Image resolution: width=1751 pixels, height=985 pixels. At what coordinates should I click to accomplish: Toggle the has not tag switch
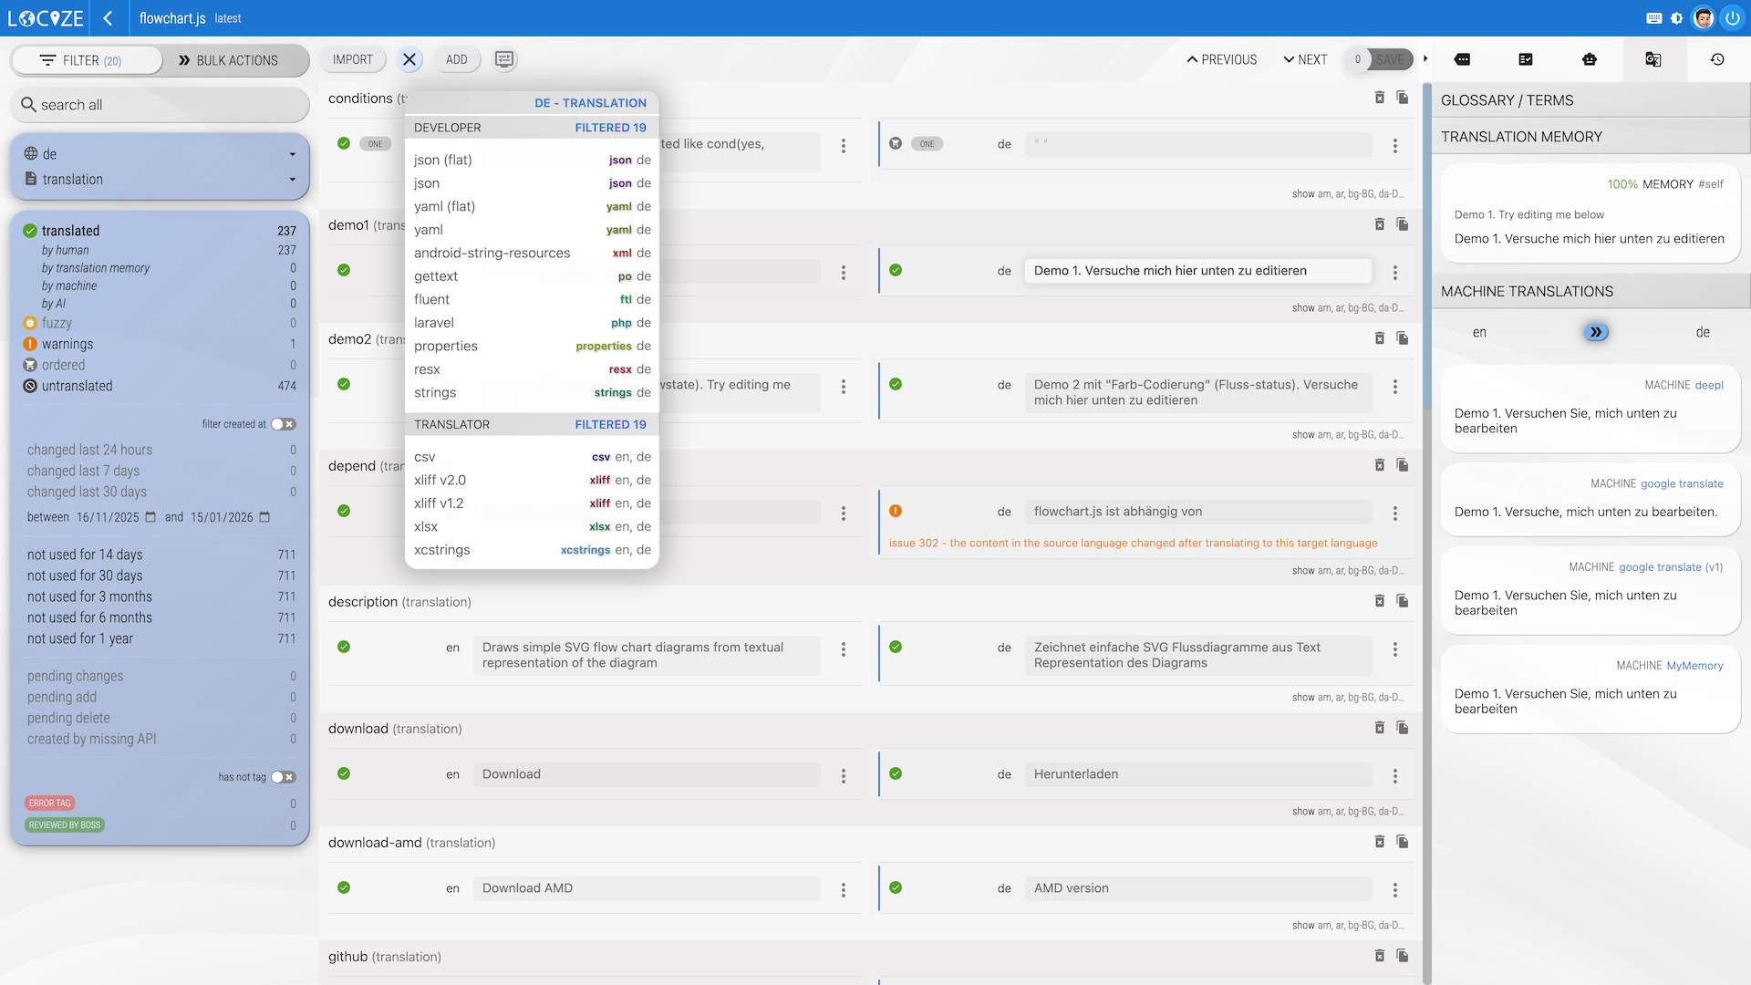[x=284, y=777]
